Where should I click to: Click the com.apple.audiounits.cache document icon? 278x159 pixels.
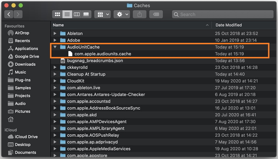click(70, 54)
